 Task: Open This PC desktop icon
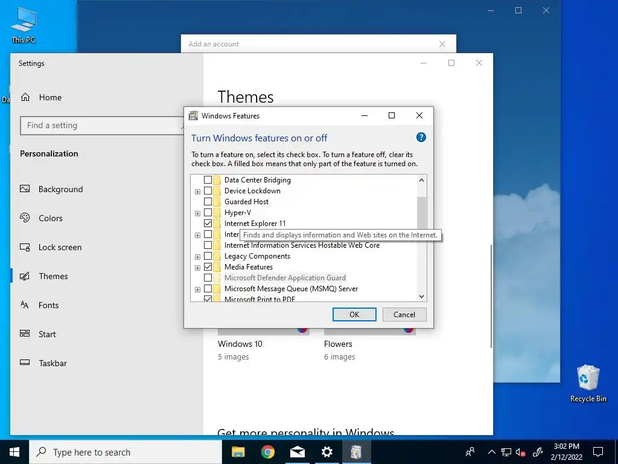tap(24, 25)
